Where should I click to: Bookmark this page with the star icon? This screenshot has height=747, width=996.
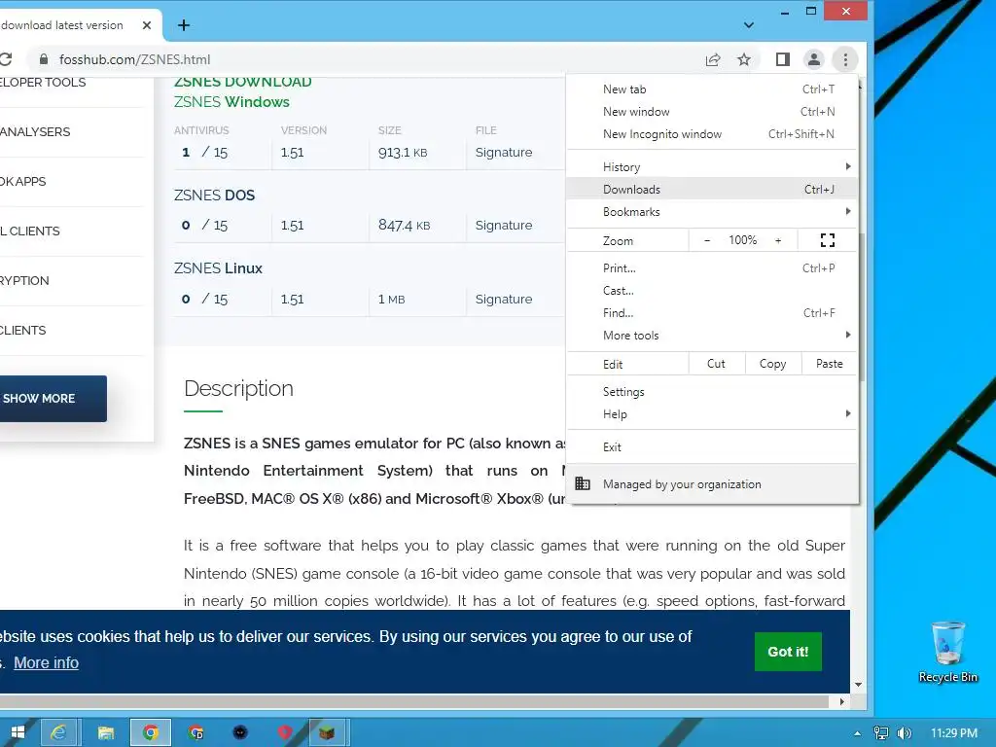[744, 59]
